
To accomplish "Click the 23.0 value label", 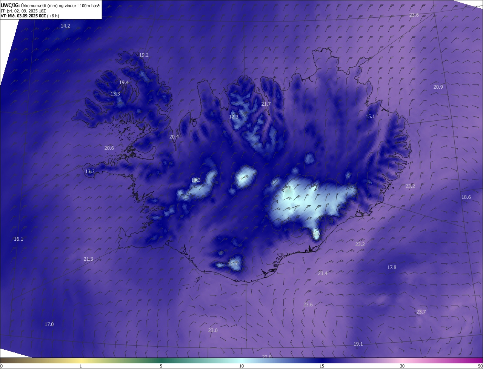I will [x=213, y=330].
